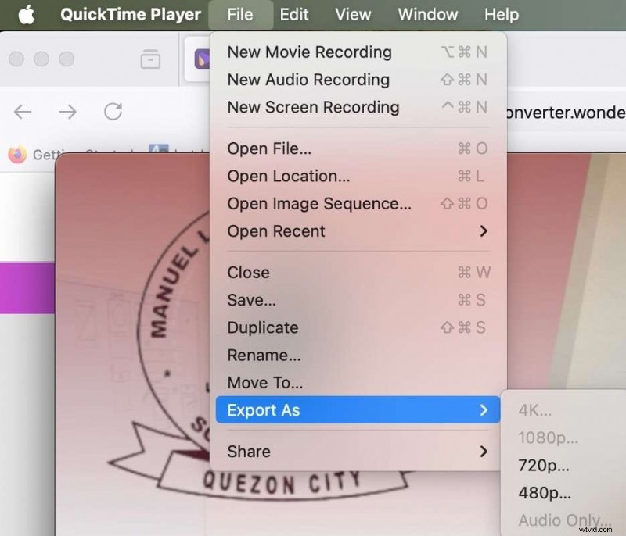Open the View menu

point(352,14)
